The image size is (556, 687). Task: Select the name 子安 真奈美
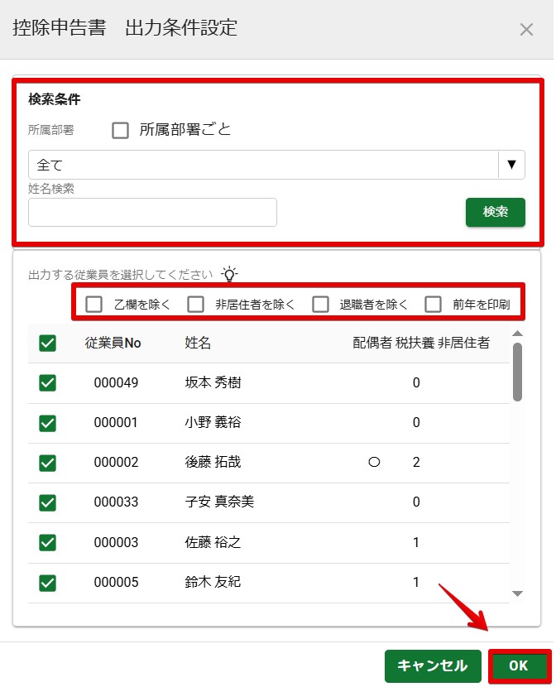click(219, 502)
